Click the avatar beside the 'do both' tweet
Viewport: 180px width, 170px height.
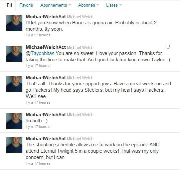coord(14,121)
